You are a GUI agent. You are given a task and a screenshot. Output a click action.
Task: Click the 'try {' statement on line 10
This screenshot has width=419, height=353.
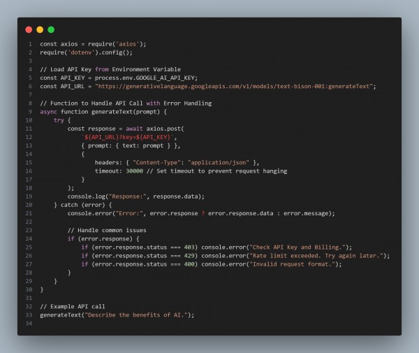[x=62, y=120]
